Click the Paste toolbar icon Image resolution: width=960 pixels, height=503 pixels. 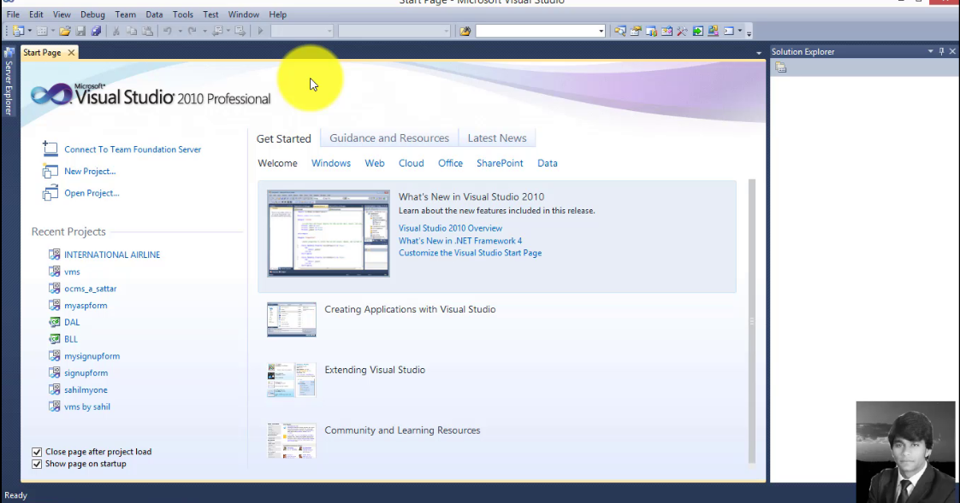point(146,31)
